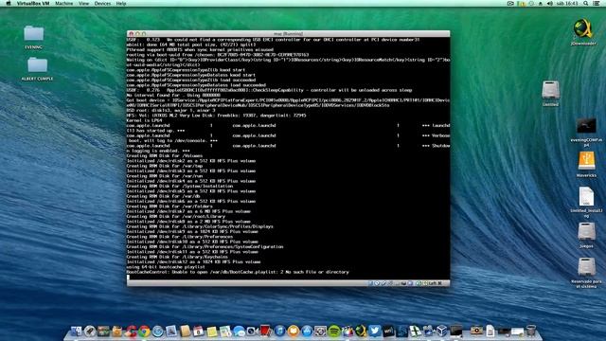Open Google Chrome from the Dock

coord(144,331)
